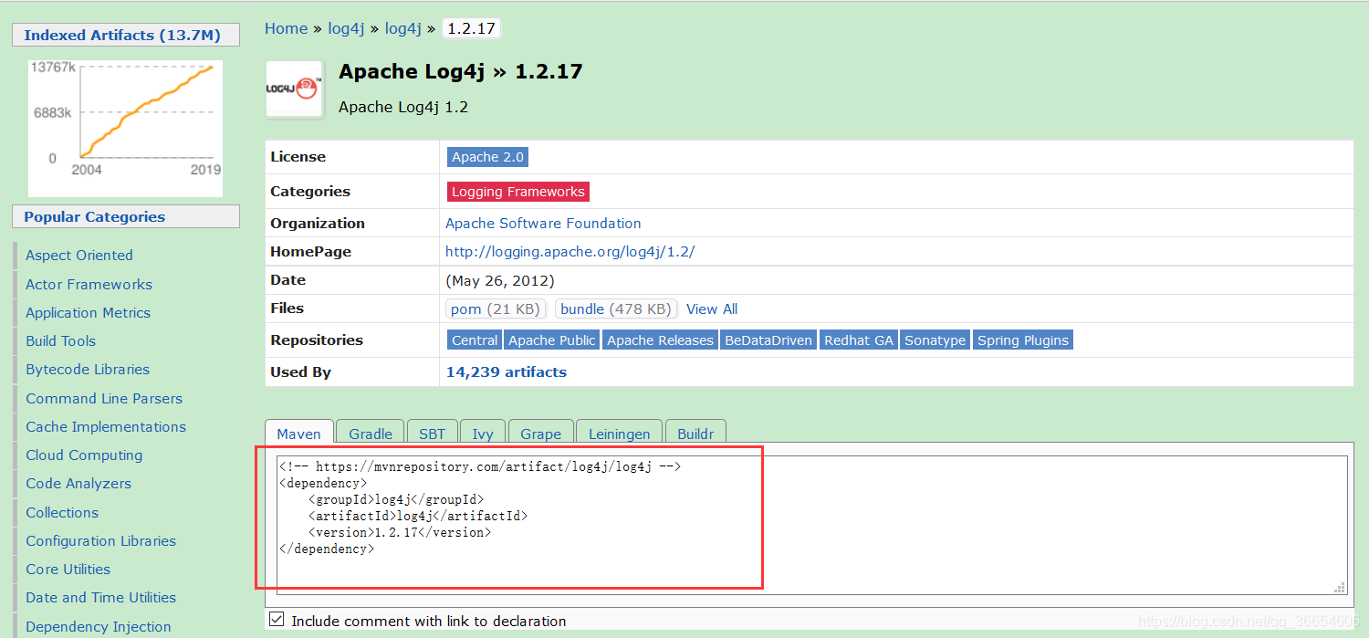Select the (May 26, 2012) date text

[499, 280]
